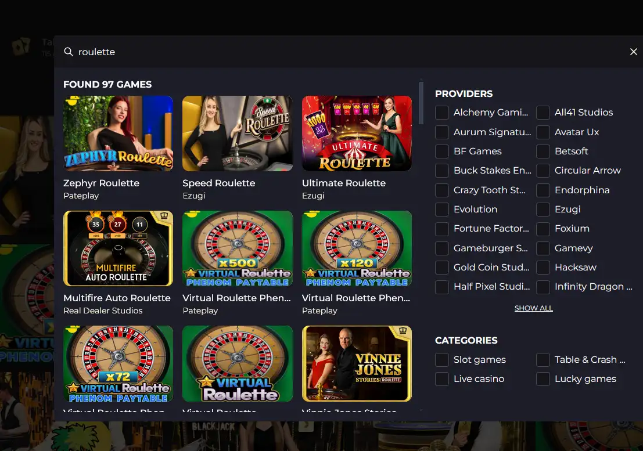643x451 pixels.
Task: Click the Zephyr Roulette title text
Action: (x=101, y=183)
